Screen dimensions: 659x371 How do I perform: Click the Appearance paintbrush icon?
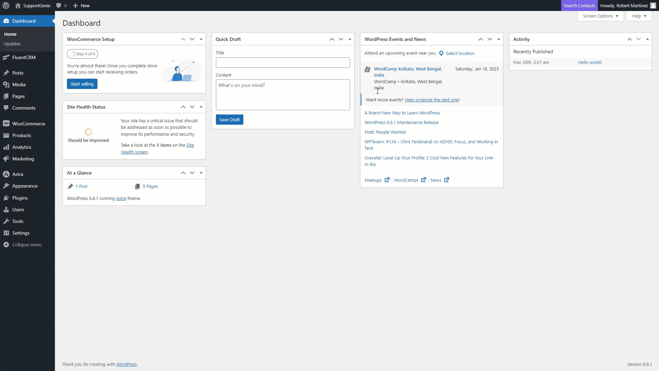(6, 186)
